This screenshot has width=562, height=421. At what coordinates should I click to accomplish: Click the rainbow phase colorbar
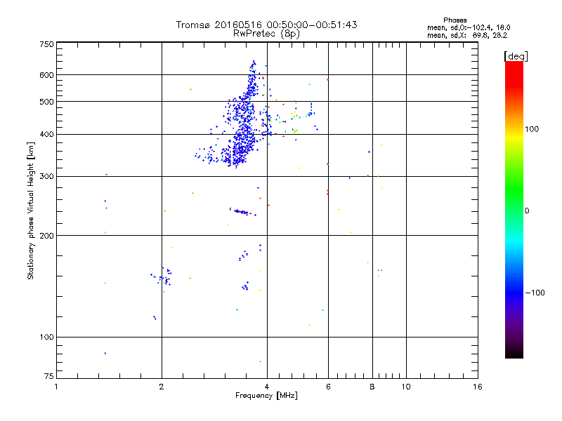[x=514, y=210]
